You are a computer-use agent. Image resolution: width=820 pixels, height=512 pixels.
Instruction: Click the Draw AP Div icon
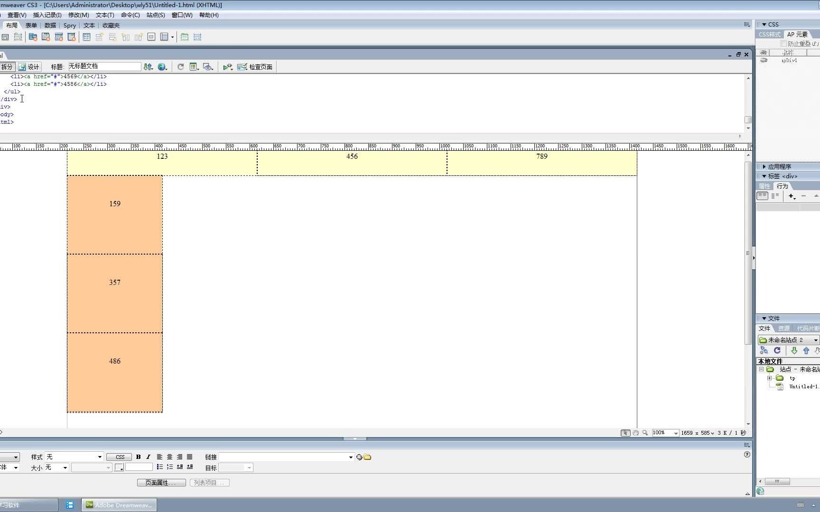point(18,37)
